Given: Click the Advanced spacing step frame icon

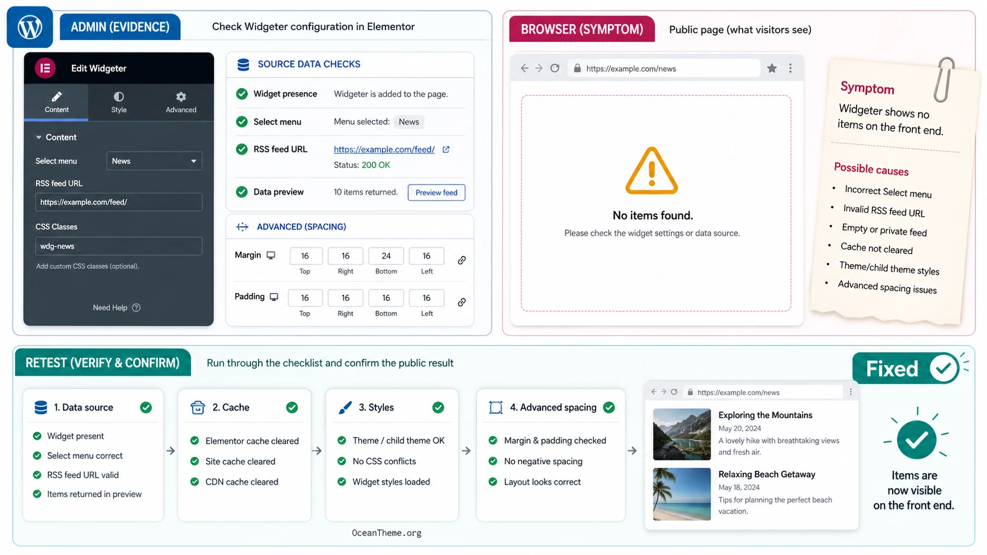Looking at the screenshot, I should tap(496, 408).
